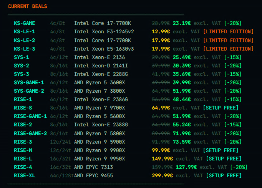Choose the SYS-1 server plan
The height and width of the screenshot is (188, 262).
(x=22, y=57)
